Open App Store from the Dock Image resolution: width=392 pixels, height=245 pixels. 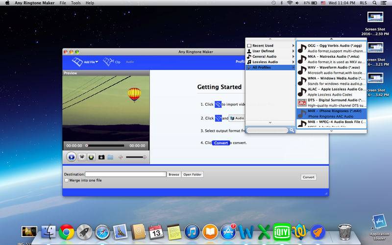[228, 232]
